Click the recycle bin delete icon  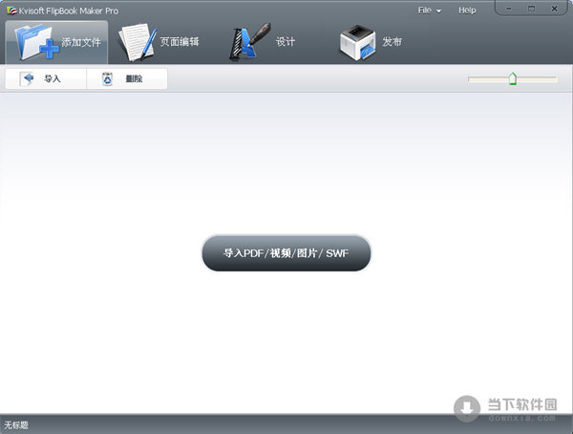click(108, 78)
